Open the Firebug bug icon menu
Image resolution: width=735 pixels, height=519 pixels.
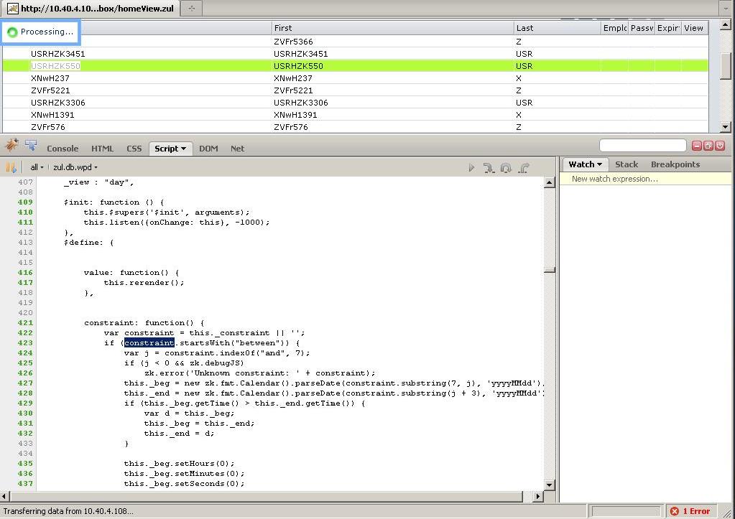(x=11, y=145)
